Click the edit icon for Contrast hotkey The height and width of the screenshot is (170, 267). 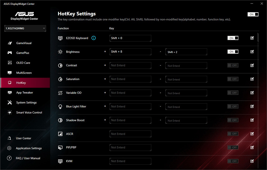[252, 65]
